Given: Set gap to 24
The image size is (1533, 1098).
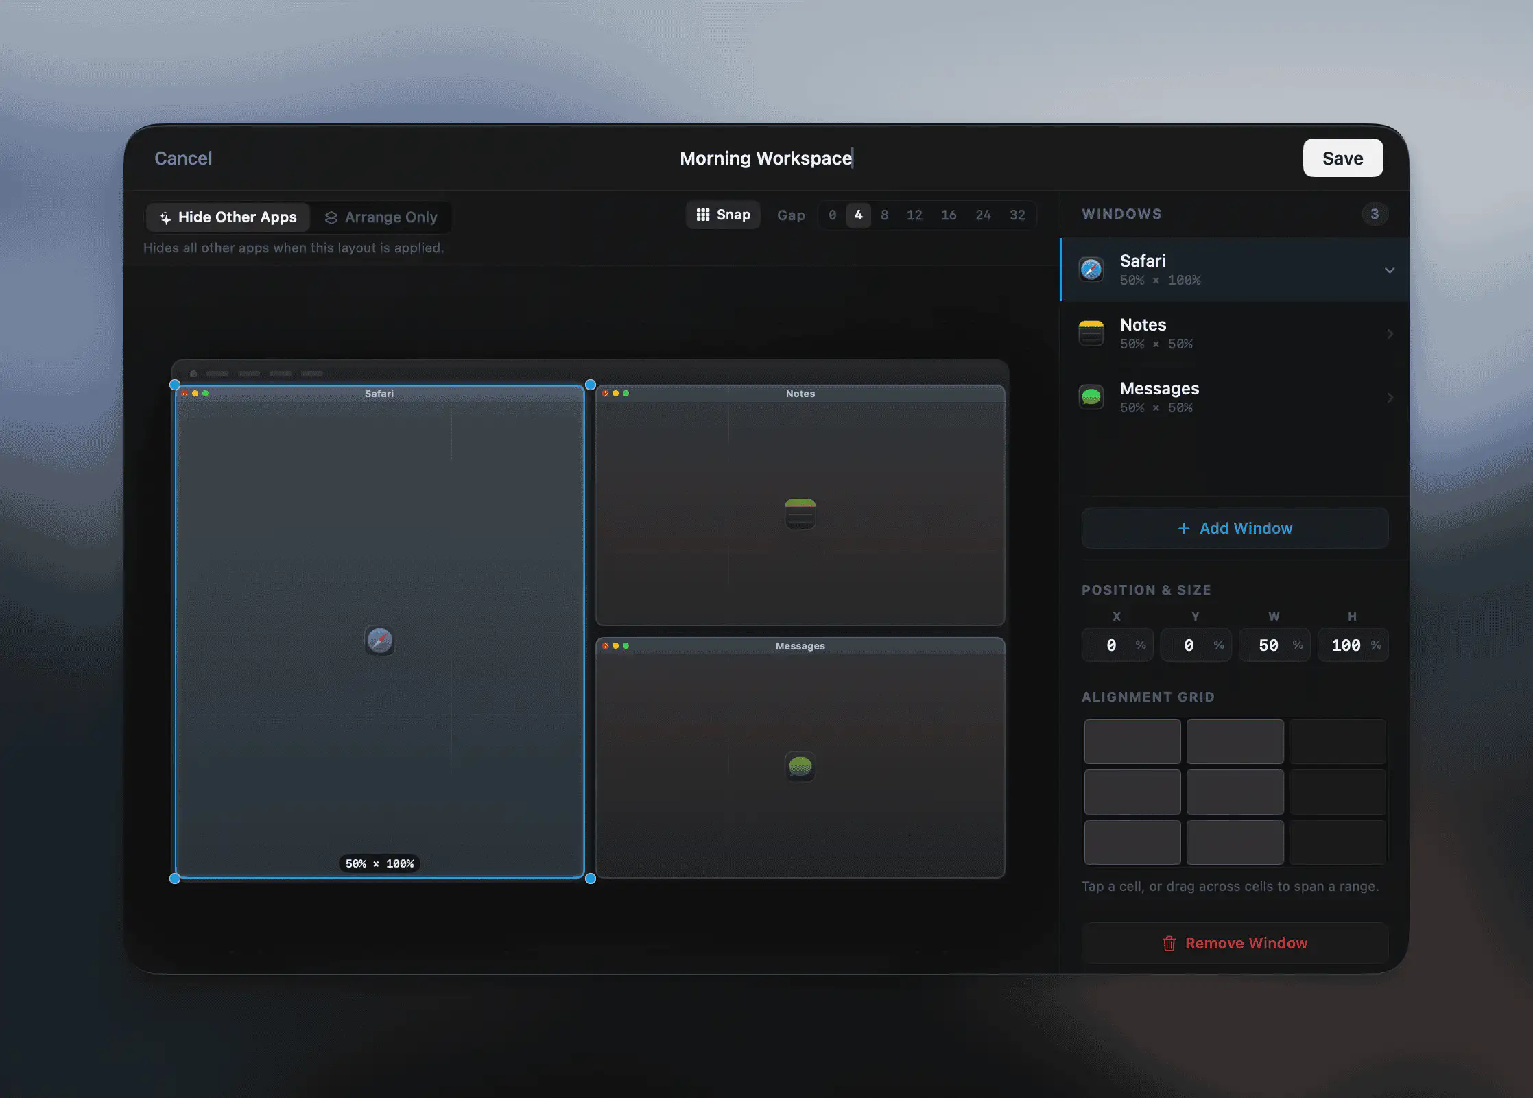Looking at the screenshot, I should (x=983, y=215).
